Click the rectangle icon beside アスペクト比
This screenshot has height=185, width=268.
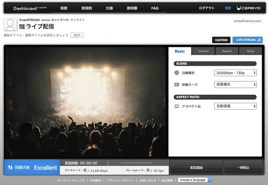(x=177, y=107)
